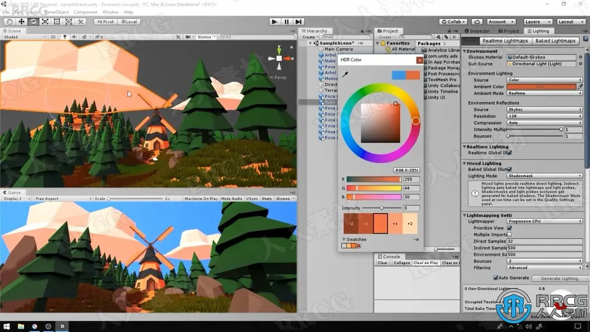This screenshot has height=332, width=590.
Task: Click the Direct Samples input field
Action: tap(545, 241)
